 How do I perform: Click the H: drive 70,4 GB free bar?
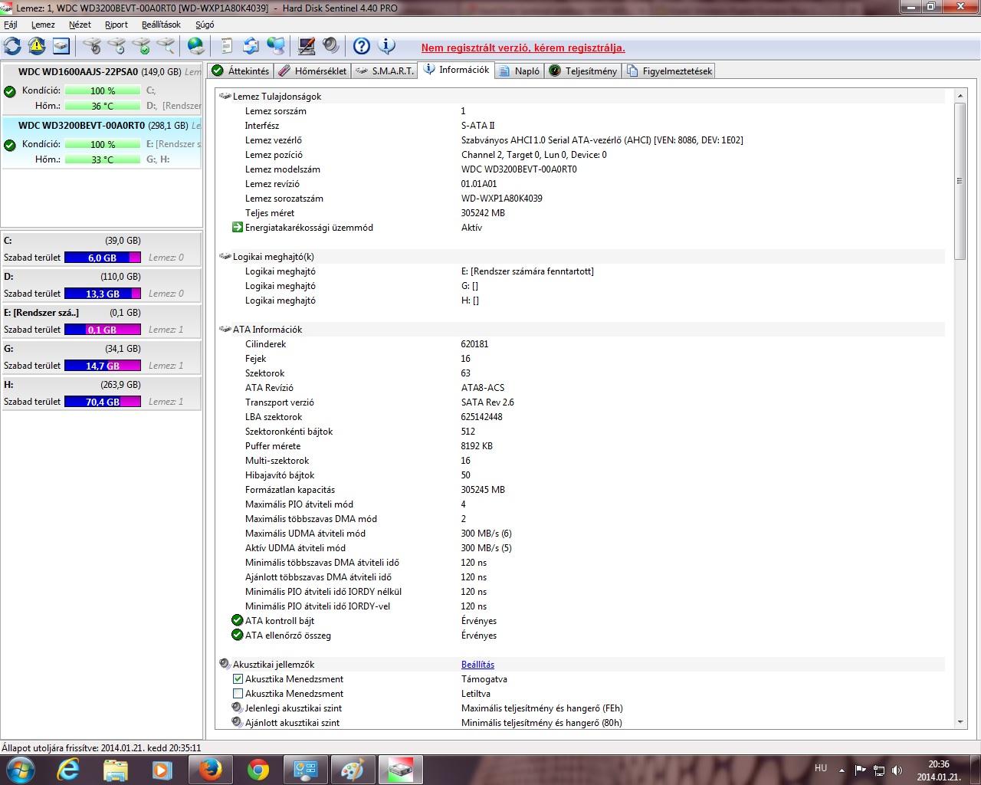[103, 402]
